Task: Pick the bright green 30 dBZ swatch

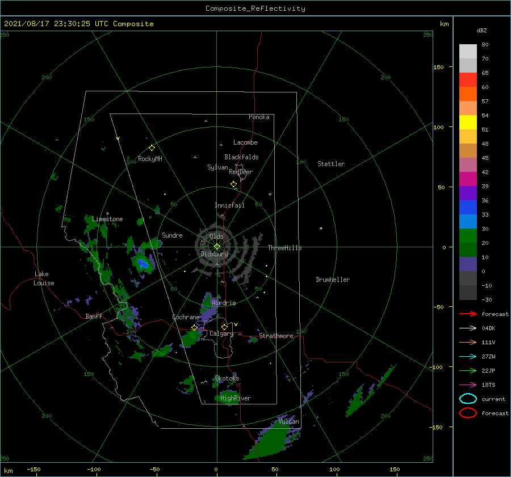Action: tap(468, 236)
